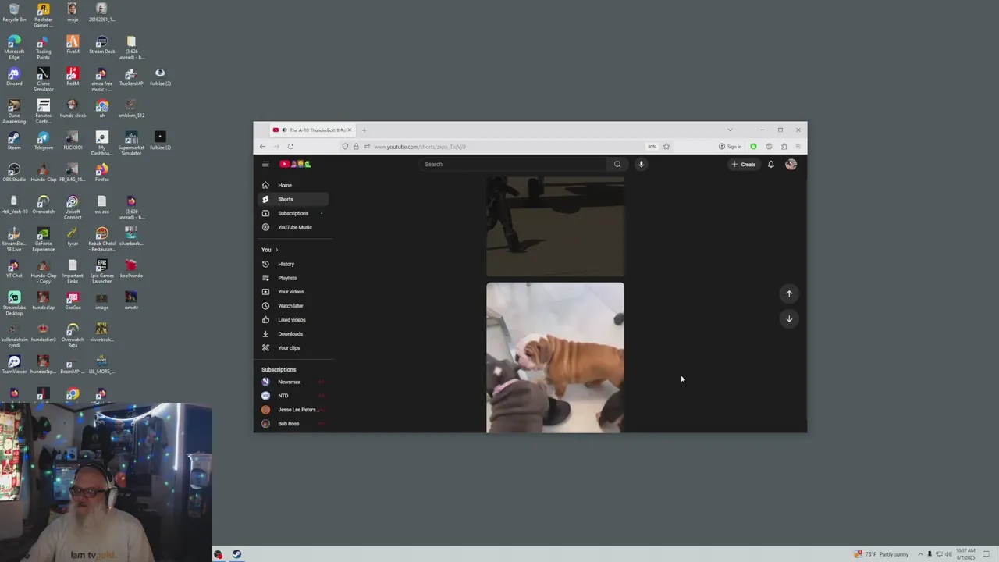Select OBS Studio desktop shortcut

pyautogui.click(x=14, y=173)
